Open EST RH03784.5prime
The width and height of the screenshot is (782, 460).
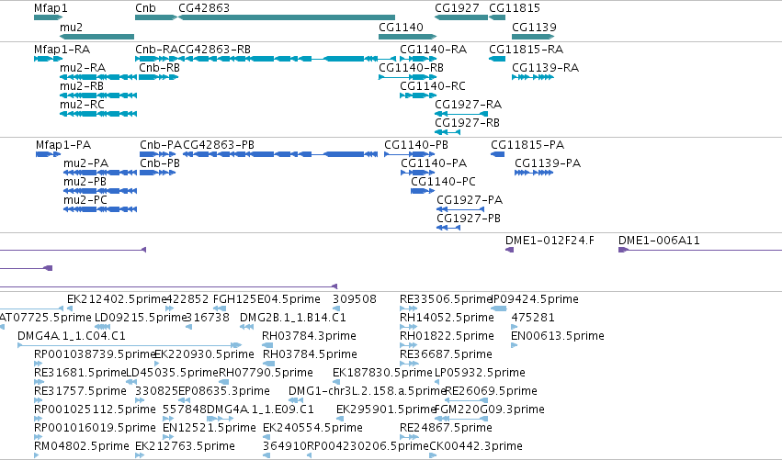tap(310, 354)
